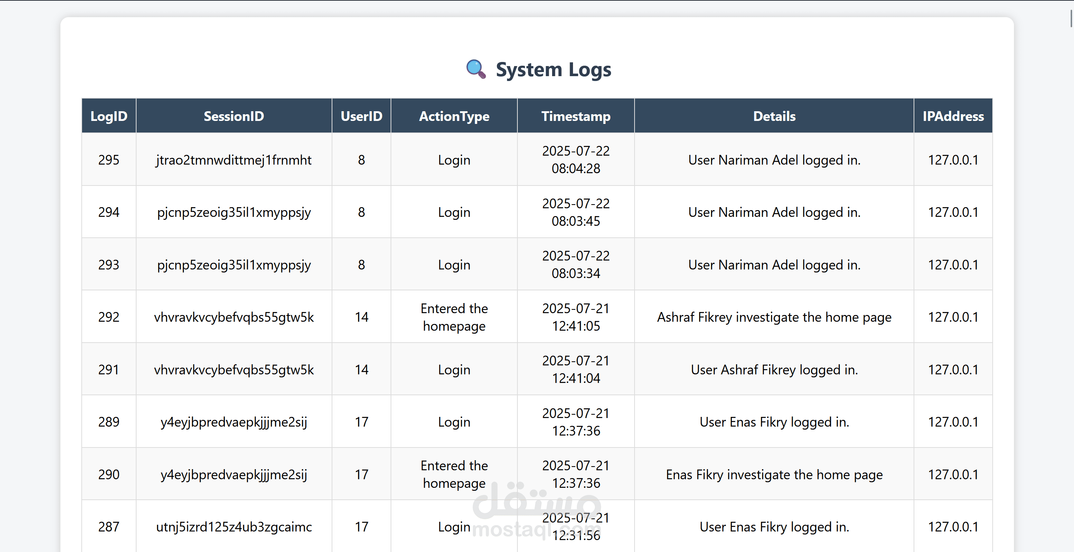Click Entered the homepage in row 292
This screenshot has width=1074, height=552.
click(x=454, y=318)
